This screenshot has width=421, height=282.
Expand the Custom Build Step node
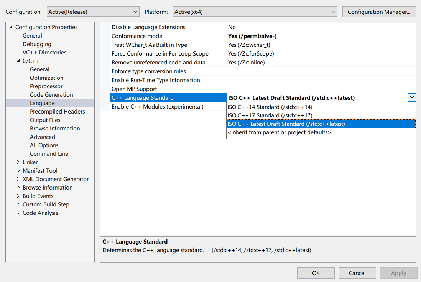pyautogui.click(x=18, y=204)
